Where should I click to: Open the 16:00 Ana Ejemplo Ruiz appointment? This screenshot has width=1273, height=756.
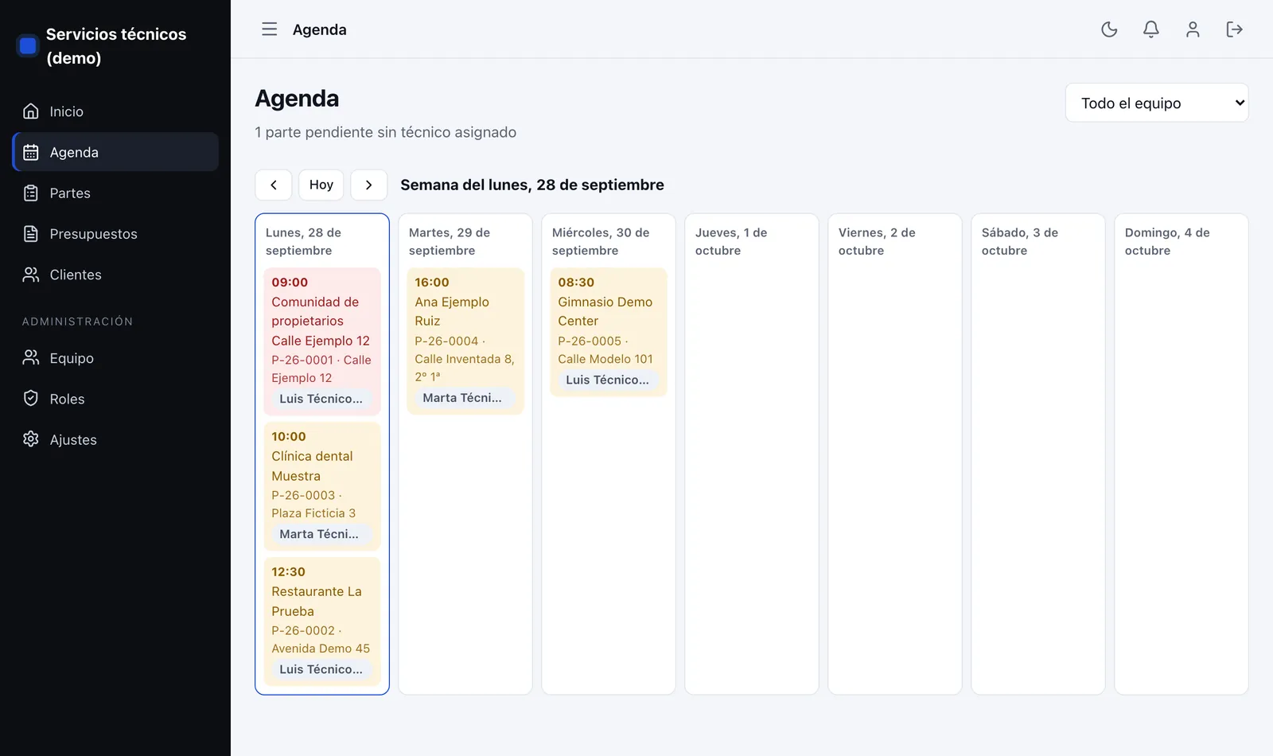pyautogui.click(x=465, y=341)
